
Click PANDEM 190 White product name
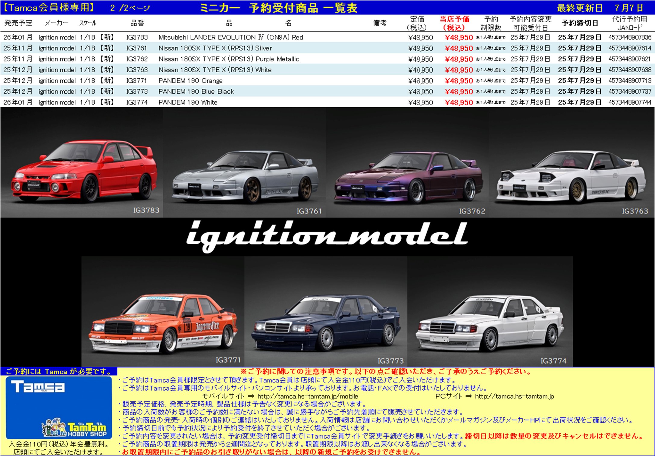(188, 102)
